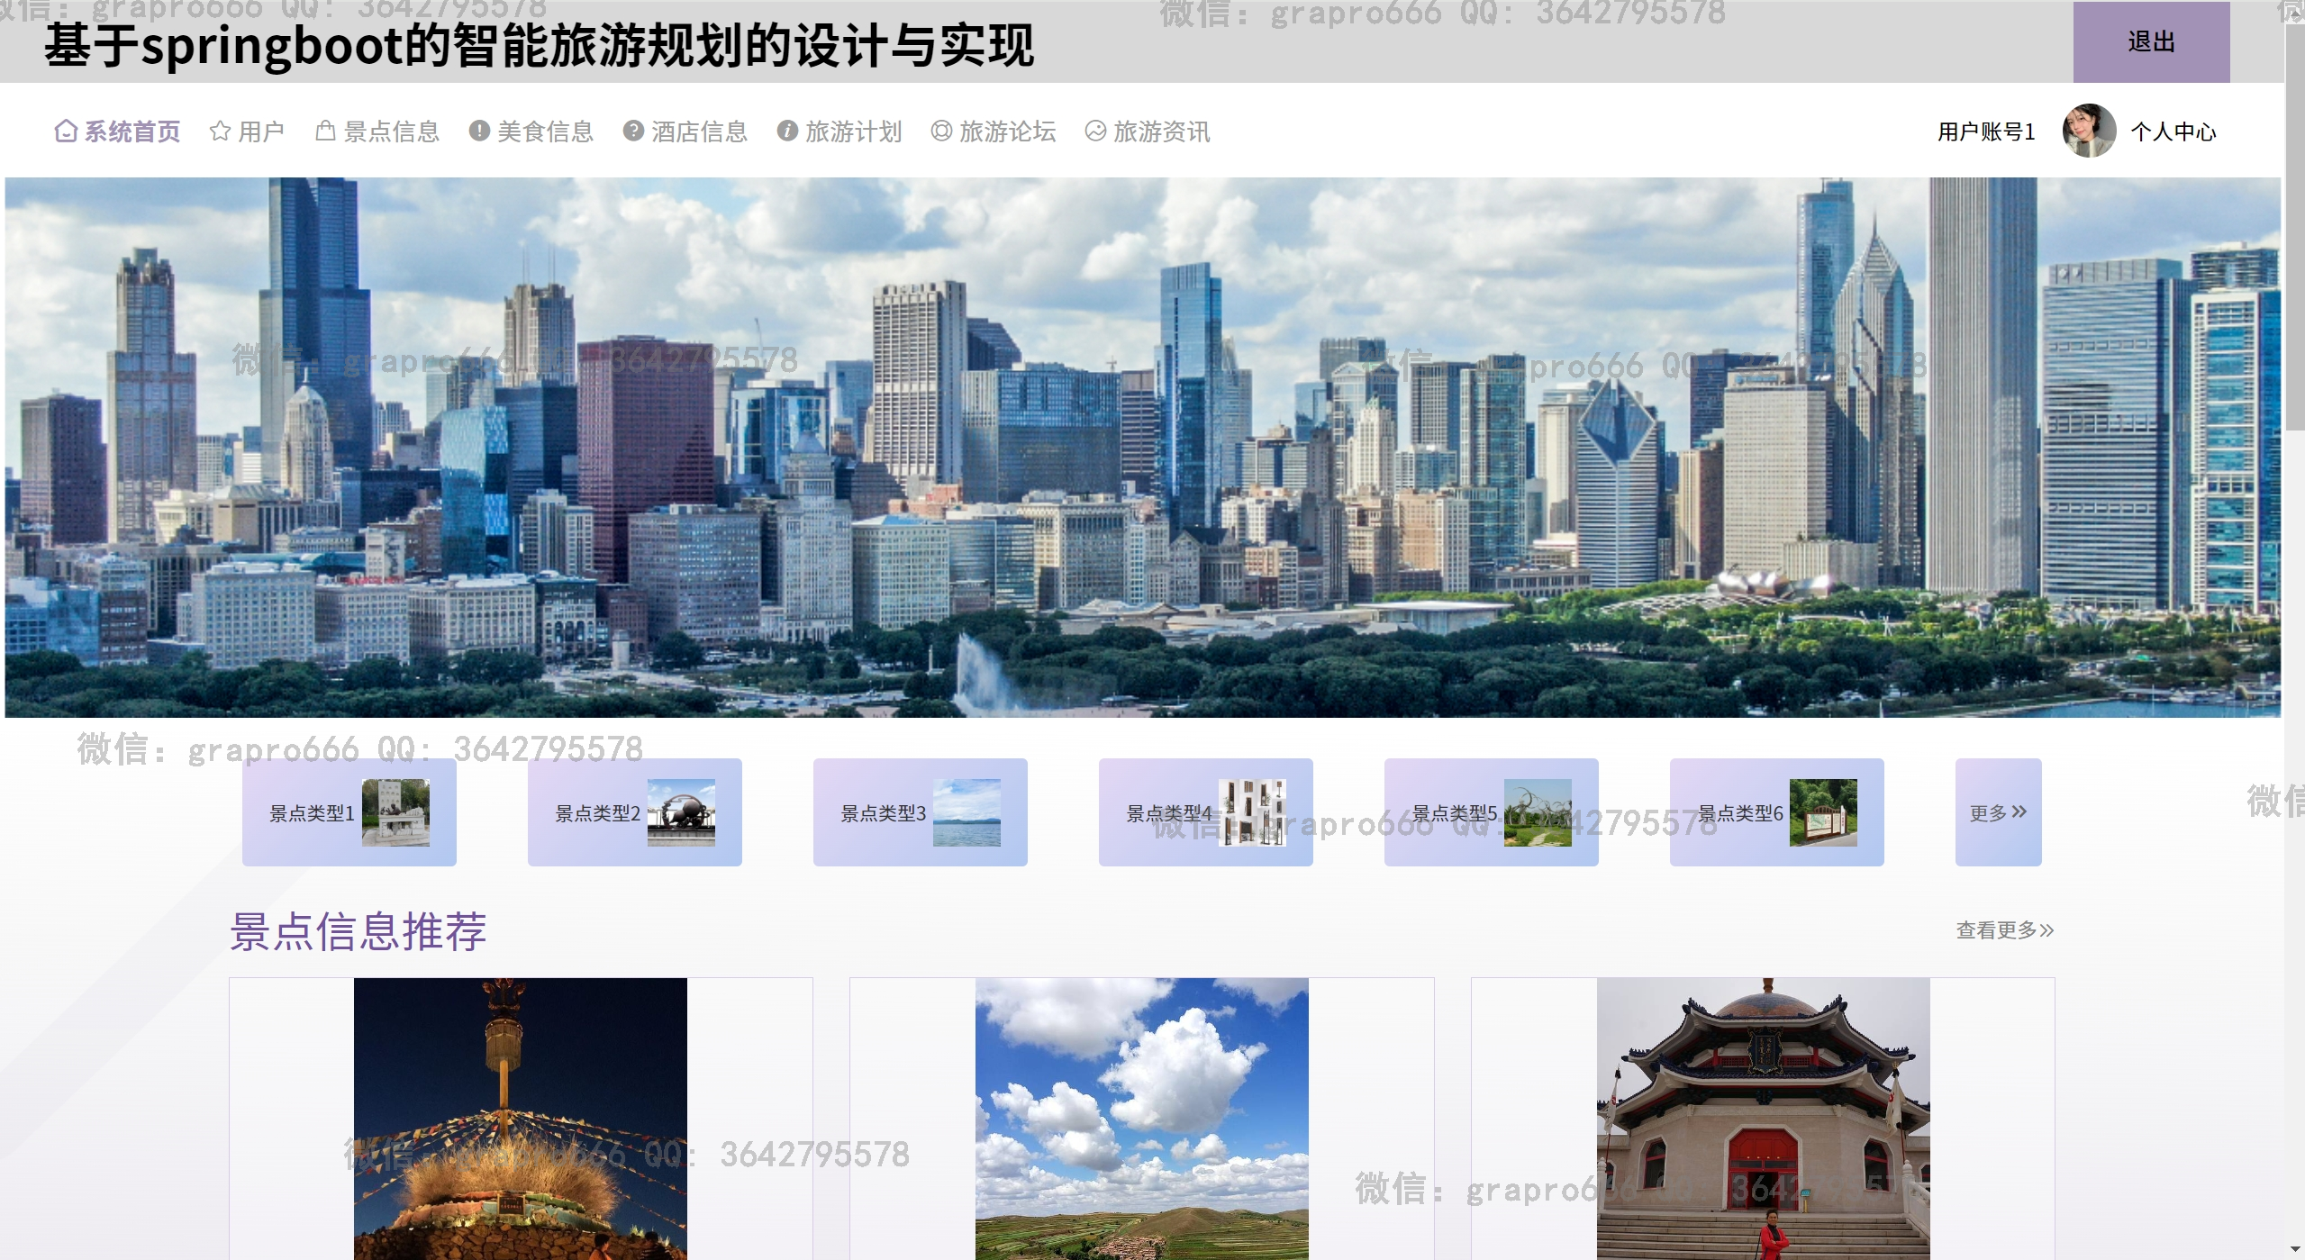Click the user avatar picture
2305x1260 pixels.
(2089, 131)
